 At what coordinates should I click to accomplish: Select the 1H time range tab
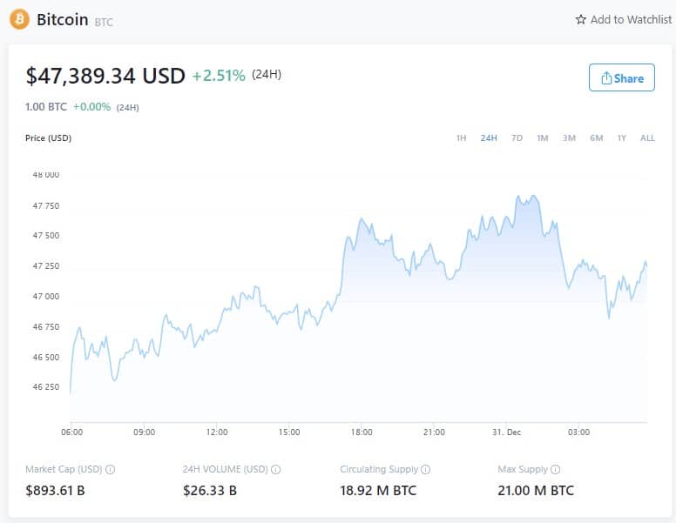point(462,137)
